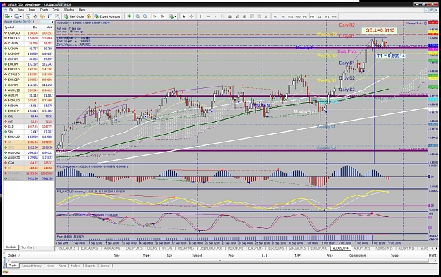Viewport: 441px width, 277px height.
Task: Select EURUSD row in Market Watch
Action: (28, 69)
